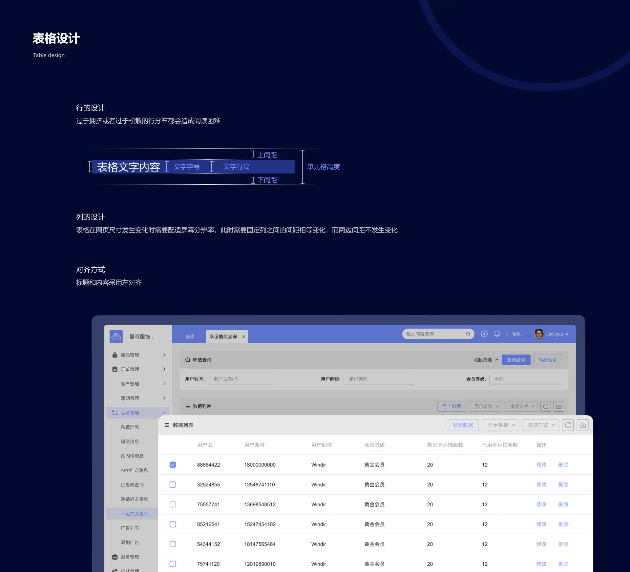Expand the 活动管理 menu chevron
Screen dimensions: 630x572
coord(164,398)
